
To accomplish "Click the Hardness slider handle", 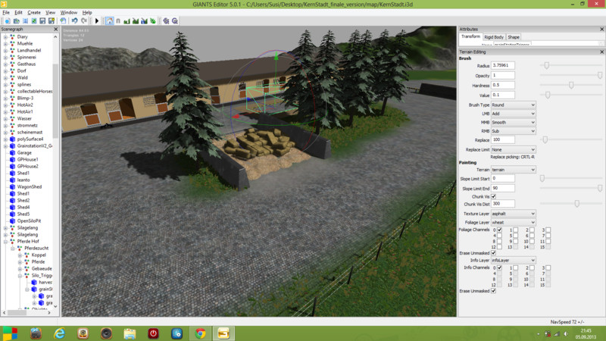I will tap(571, 85).
